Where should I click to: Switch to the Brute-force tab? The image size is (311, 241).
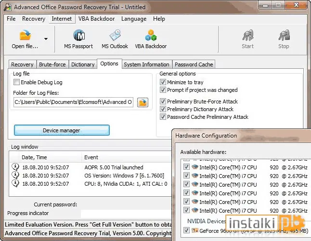pos(52,64)
